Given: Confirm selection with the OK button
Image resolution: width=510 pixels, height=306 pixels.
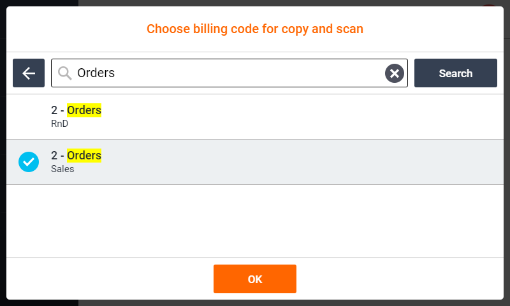Looking at the screenshot, I should pyautogui.click(x=255, y=279).
